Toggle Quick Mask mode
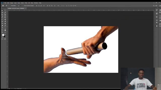This screenshot has width=161, height=90. coord(2,39)
